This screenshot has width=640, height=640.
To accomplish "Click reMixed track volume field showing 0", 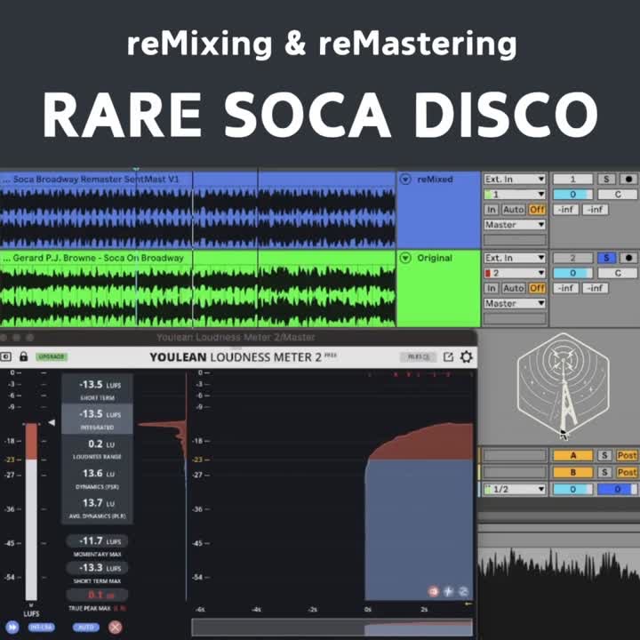I will [572, 195].
